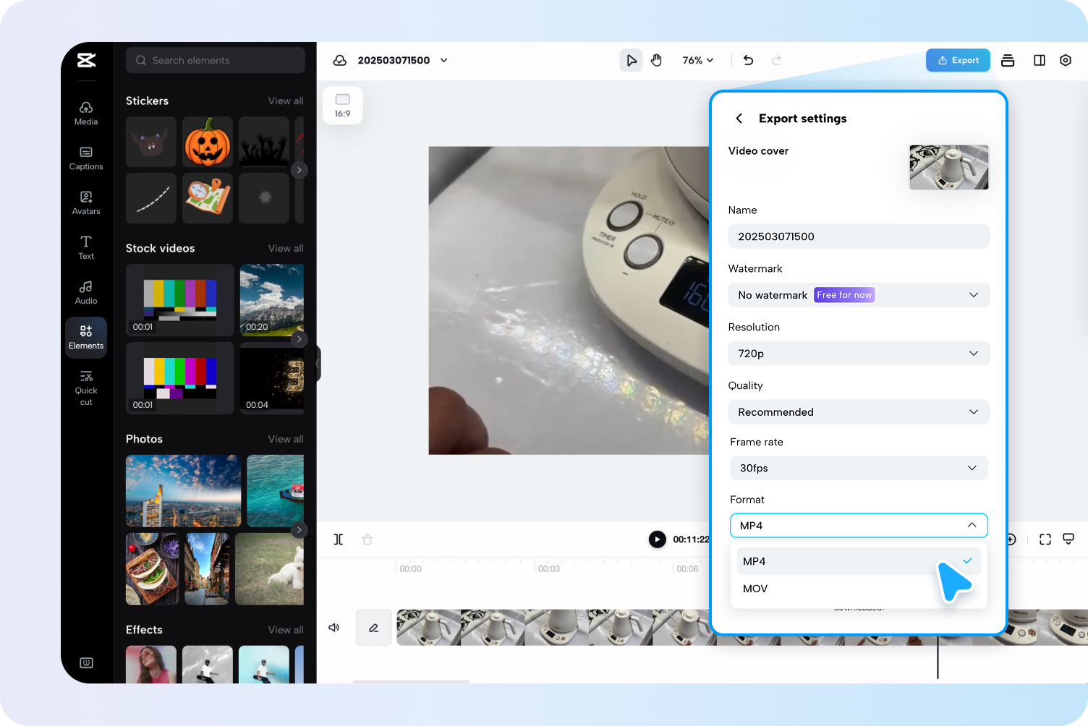This screenshot has height=726, width=1088.
Task: Click the 00:03 timeline ruler mark
Action: pos(549,569)
